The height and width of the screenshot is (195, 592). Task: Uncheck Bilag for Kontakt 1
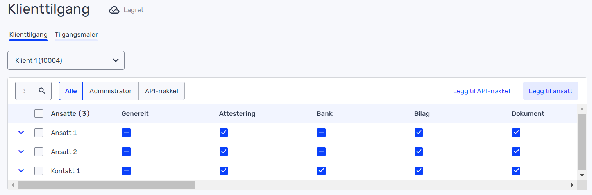(x=419, y=171)
